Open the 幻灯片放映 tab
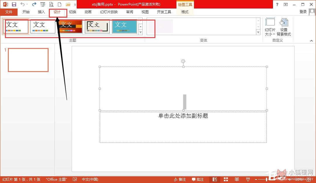The image size is (316, 183). pos(109,12)
